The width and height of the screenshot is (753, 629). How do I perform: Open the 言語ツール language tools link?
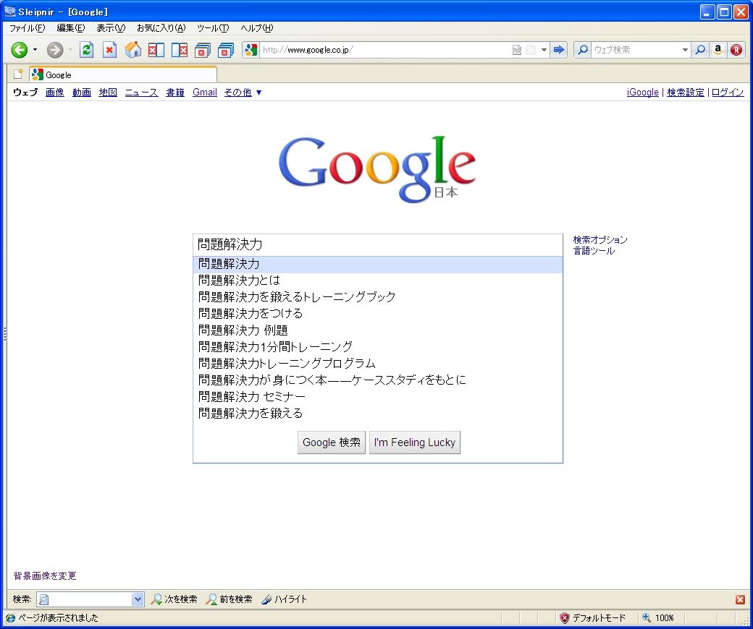click(x=594, y=251)
